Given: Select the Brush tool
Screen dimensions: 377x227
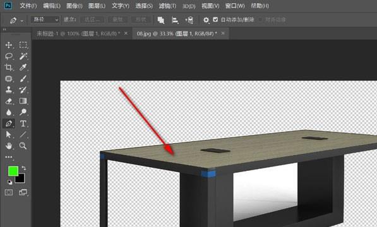Looking at the screenshot, I should [23, 79].
